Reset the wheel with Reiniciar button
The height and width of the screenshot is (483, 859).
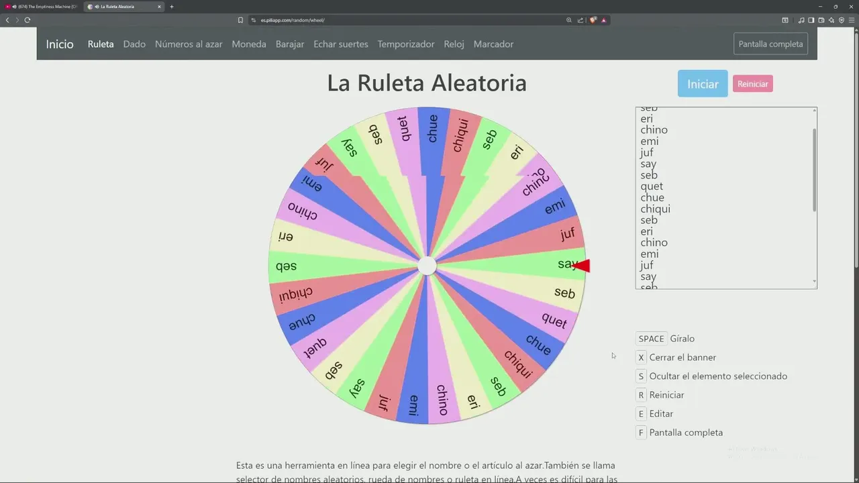(752, 84)
